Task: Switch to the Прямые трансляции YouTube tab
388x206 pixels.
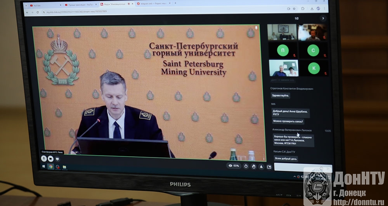Action: point(80,5)
